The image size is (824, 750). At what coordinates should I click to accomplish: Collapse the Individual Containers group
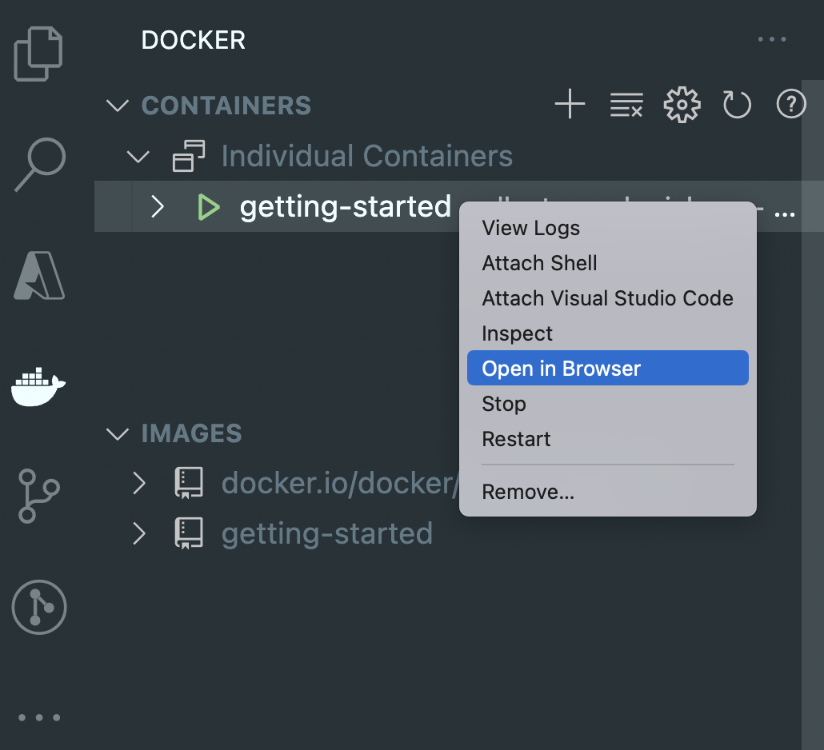click(x=137, y=157)
